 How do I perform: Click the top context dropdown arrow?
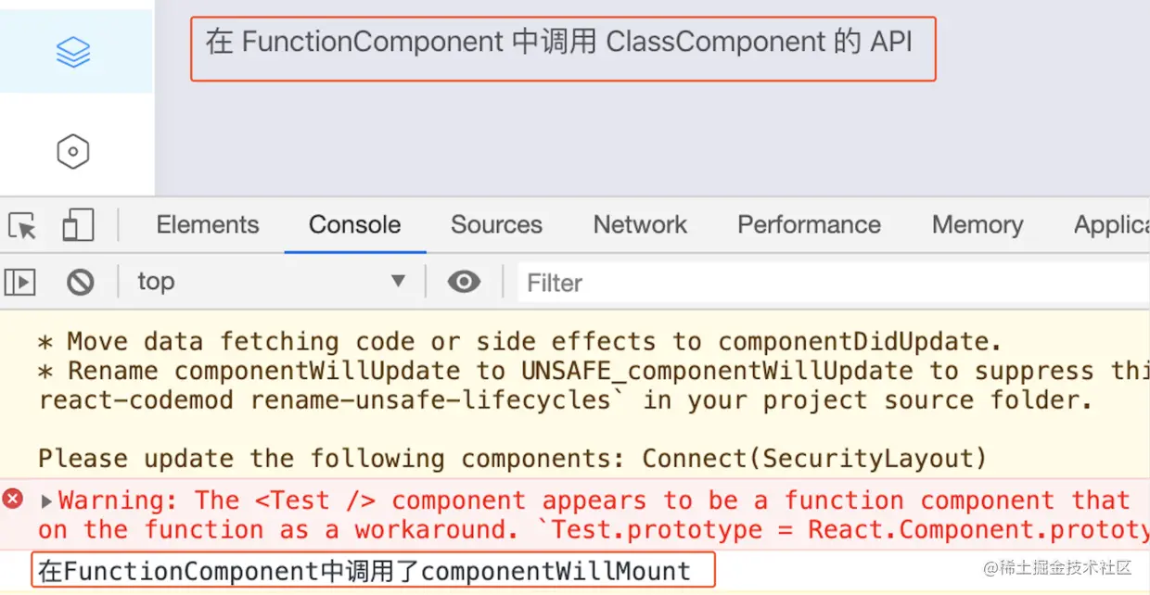398,281
